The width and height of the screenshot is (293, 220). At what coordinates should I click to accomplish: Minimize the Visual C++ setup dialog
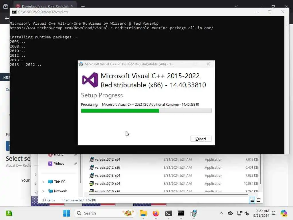coord(182,64)
